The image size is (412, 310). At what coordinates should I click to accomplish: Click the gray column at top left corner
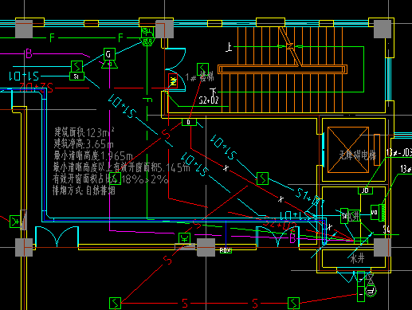point(24,29)
